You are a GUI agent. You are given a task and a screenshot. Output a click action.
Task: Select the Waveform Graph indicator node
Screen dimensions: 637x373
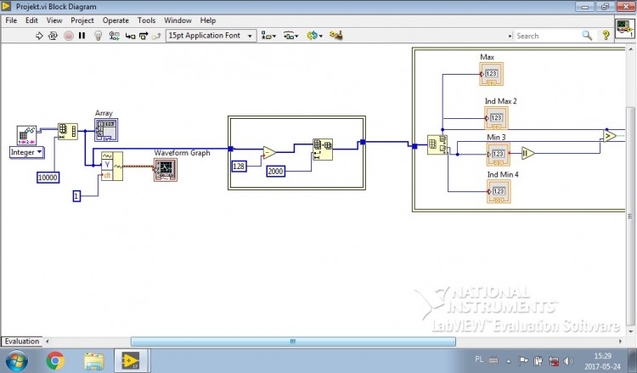(166, 170)
